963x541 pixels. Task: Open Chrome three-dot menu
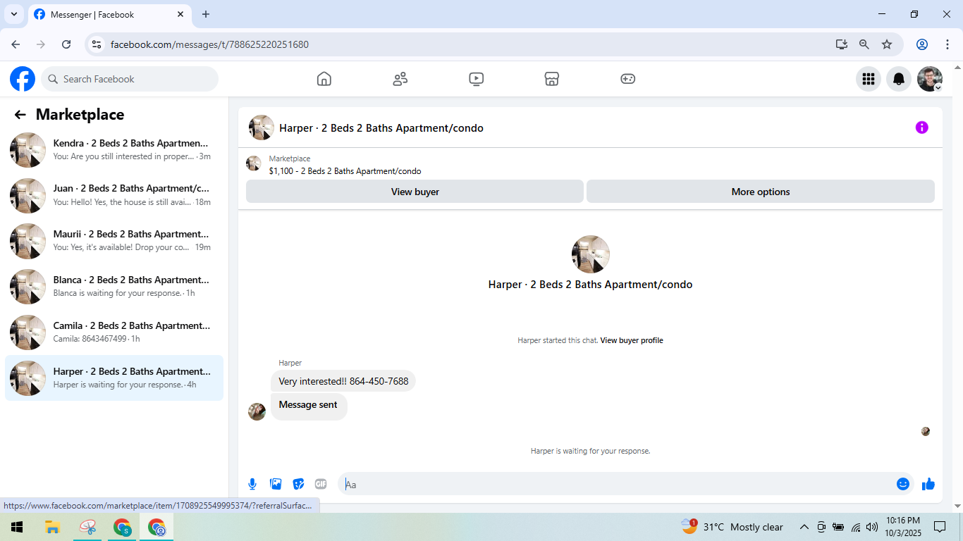(x=947, y=44)
